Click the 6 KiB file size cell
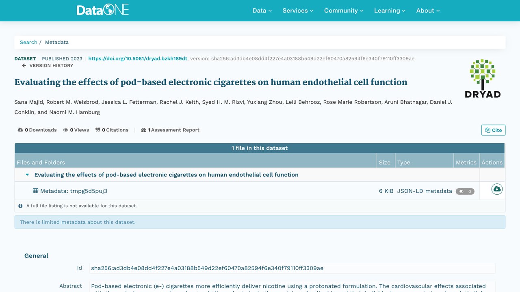 coord(386,191)
